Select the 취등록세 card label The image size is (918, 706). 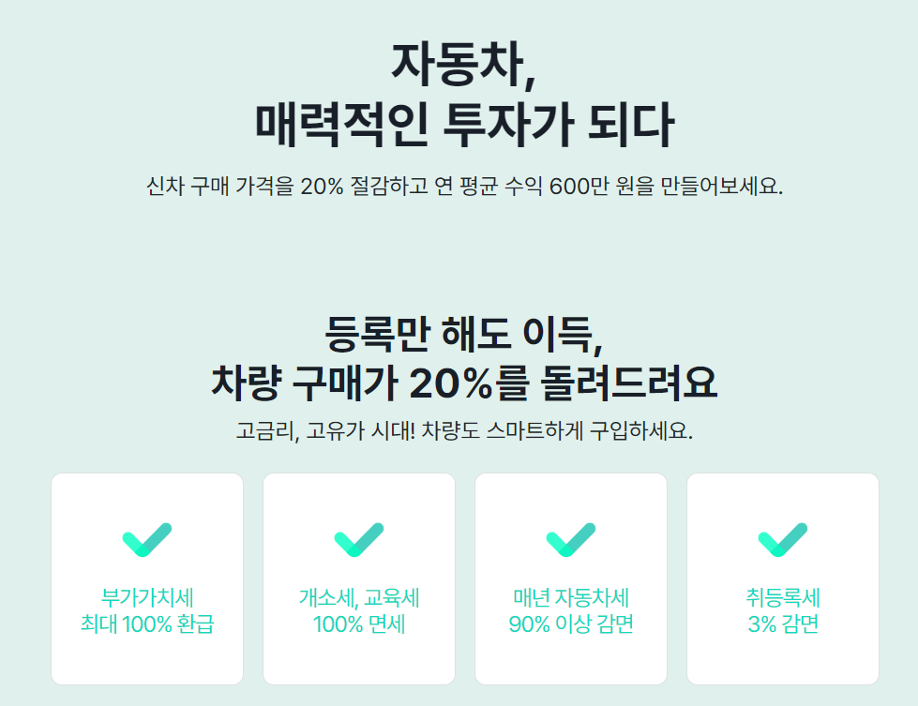782,597
